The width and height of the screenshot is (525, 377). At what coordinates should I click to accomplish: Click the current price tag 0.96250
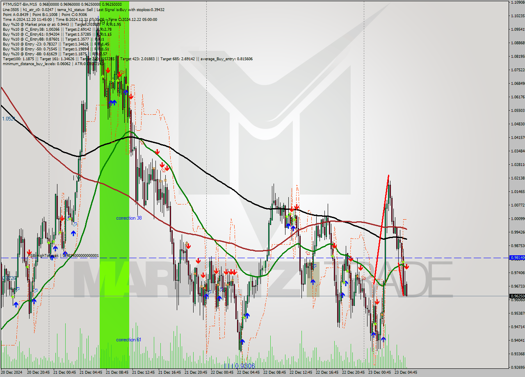click(x=517, y=296)
